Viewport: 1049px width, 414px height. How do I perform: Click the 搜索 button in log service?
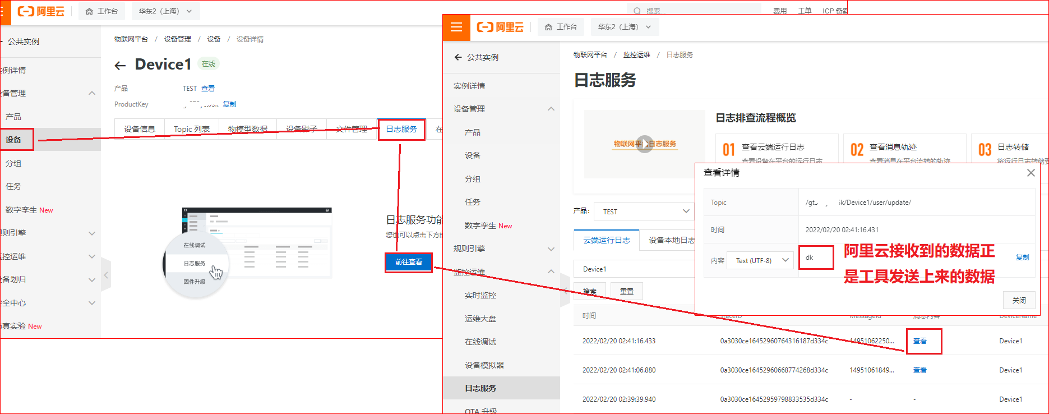click(x=589, y=291)
